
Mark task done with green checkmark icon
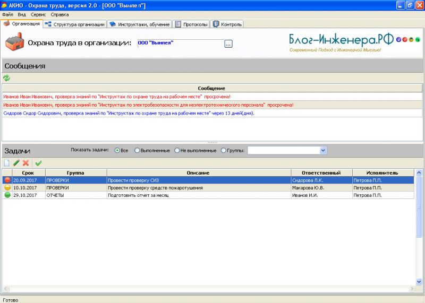click(x=38, y=163)
